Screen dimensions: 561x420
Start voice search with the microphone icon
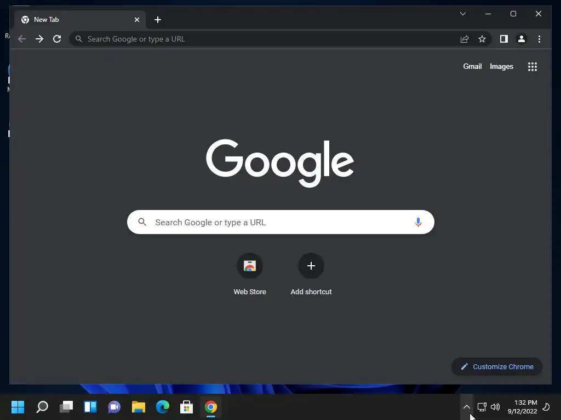[x=418, y=222]
